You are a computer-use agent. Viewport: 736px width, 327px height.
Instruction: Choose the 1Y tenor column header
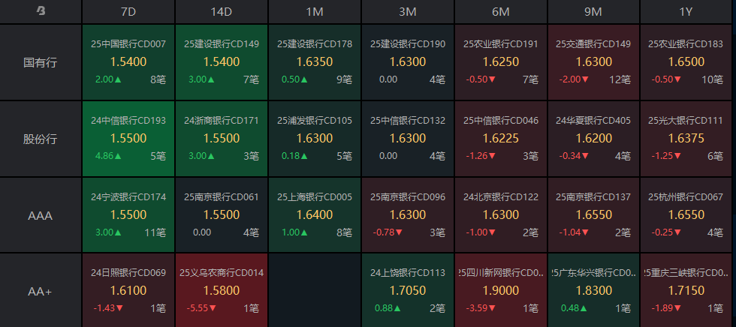[687, 11]
